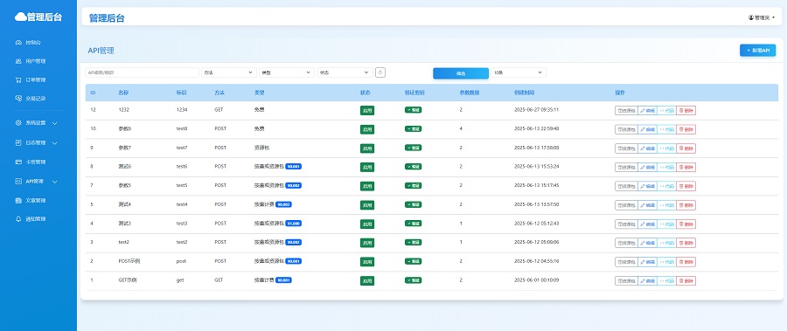Click the 用户管理 users icon in sidebar

18,61
